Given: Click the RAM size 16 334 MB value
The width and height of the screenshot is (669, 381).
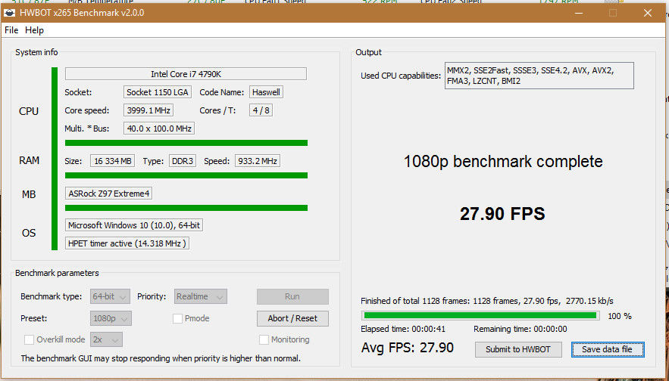Looking at the screenshot, I should [113, 161].
